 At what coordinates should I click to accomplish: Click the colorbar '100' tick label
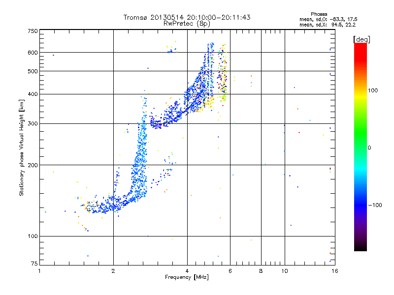click(x=373, y=90)
